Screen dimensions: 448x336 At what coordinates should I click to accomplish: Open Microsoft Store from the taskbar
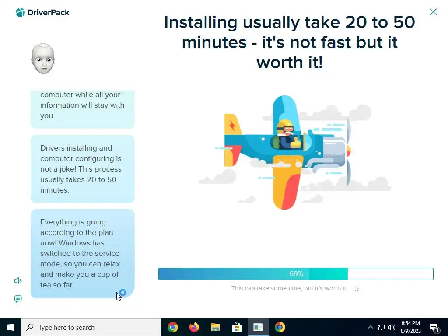tap(237, 327)
